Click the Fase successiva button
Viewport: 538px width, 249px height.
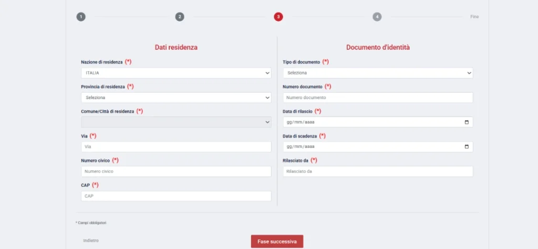[277, 242]
